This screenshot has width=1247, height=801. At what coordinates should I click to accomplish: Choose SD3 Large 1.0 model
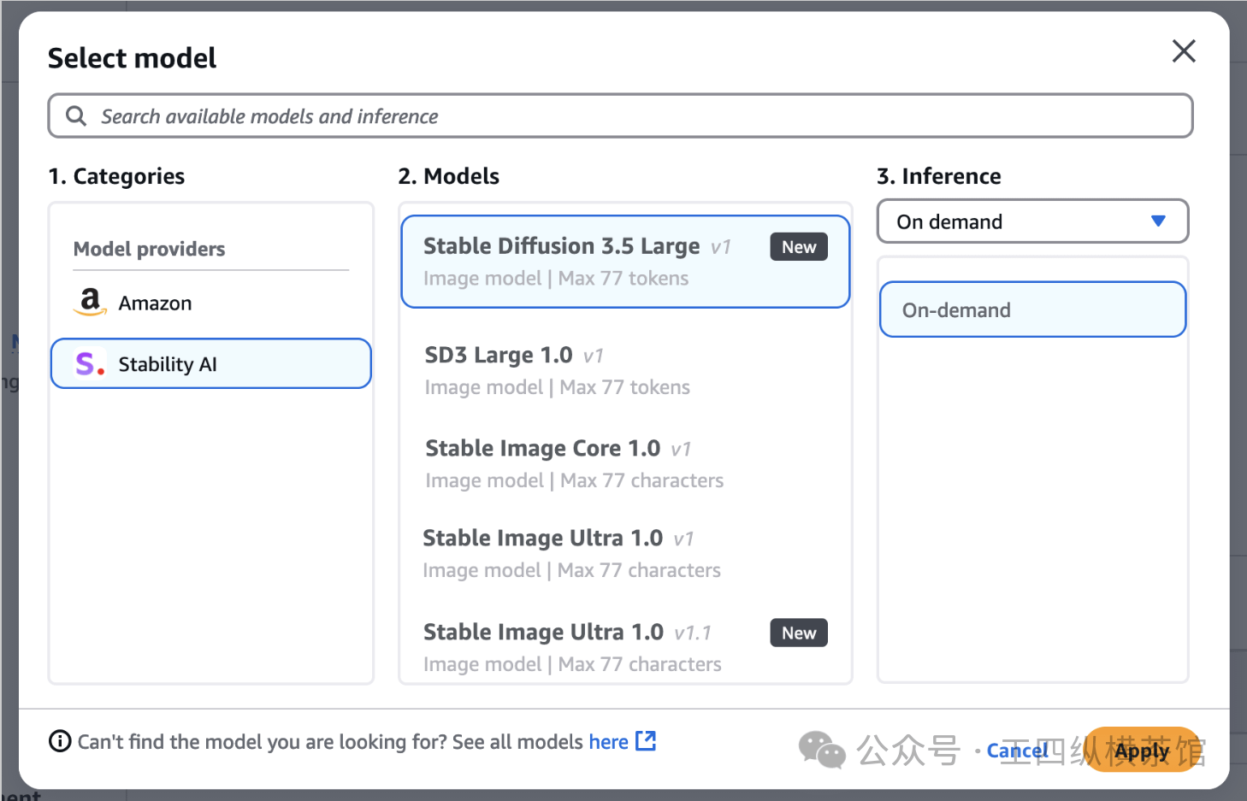(x=557, y=370)
